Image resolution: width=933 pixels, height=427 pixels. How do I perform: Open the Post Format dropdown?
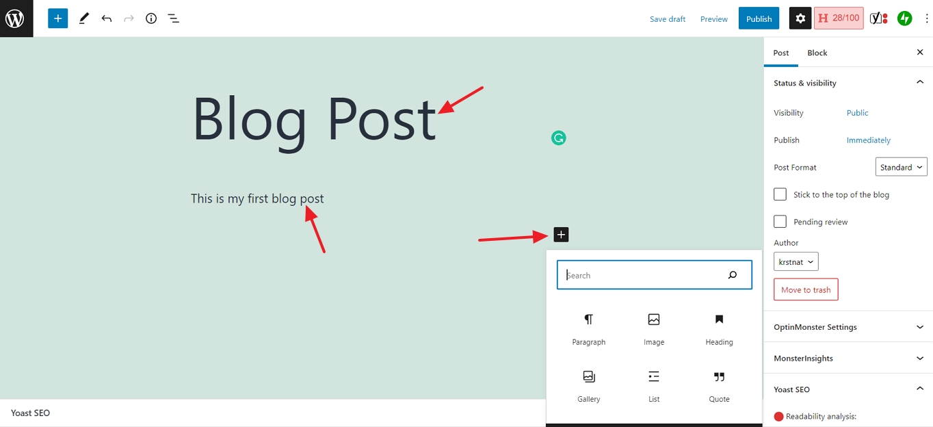(901, 166)
